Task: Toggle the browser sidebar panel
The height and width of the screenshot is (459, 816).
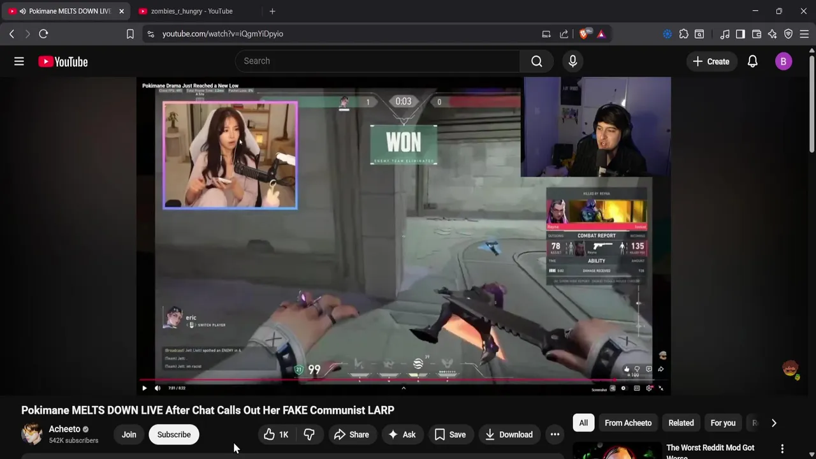Action: pos(740,34)
